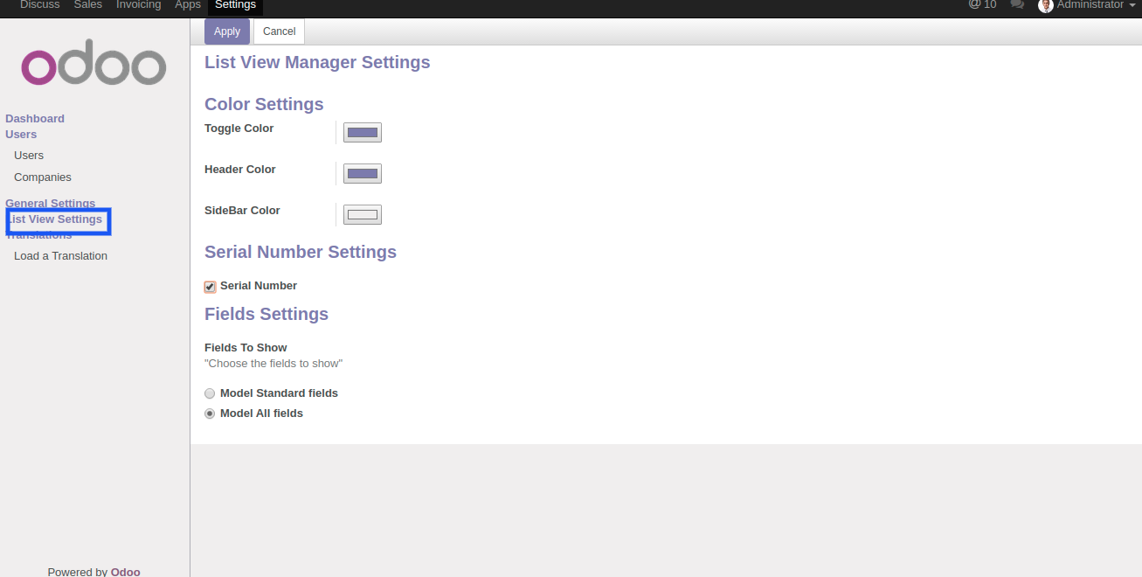Pick the Toggle Color swatch
This screenshot has width=1142, height=577.
point(363,133)
